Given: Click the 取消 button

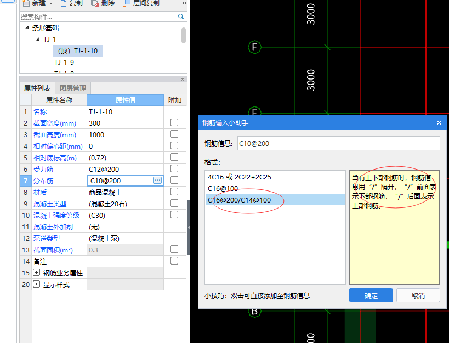Looking at the screenshot, I should tap(418, 295).
